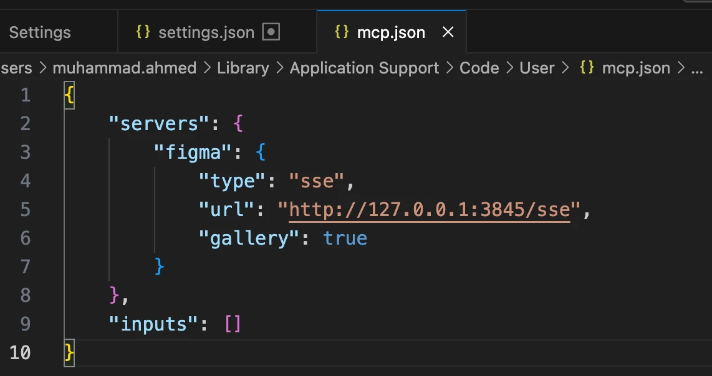
Task: Click the empty array brackets on line 9
Action: 233,324
